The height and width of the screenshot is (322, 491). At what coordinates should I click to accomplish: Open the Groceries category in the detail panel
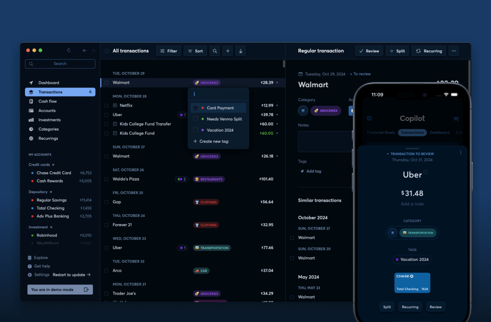point(326,111)
